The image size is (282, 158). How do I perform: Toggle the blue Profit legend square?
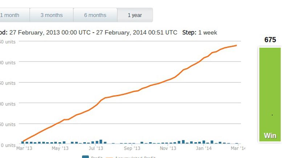(x=86, y=157)
